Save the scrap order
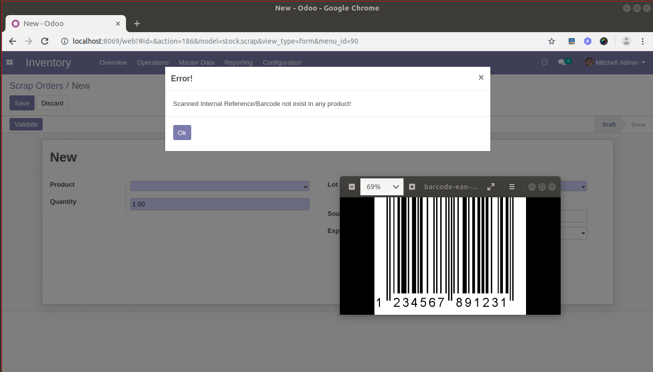Image resolution: width=653 pixels, height=372 pixels. pyautogui.click(x=22, y=103)
